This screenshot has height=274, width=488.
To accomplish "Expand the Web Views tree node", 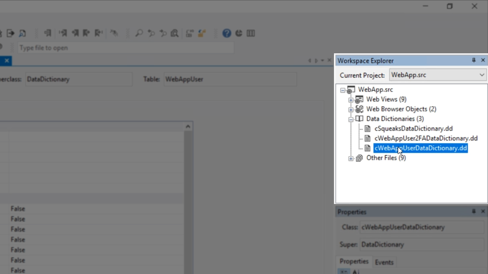I will click(x=351, y=100).
